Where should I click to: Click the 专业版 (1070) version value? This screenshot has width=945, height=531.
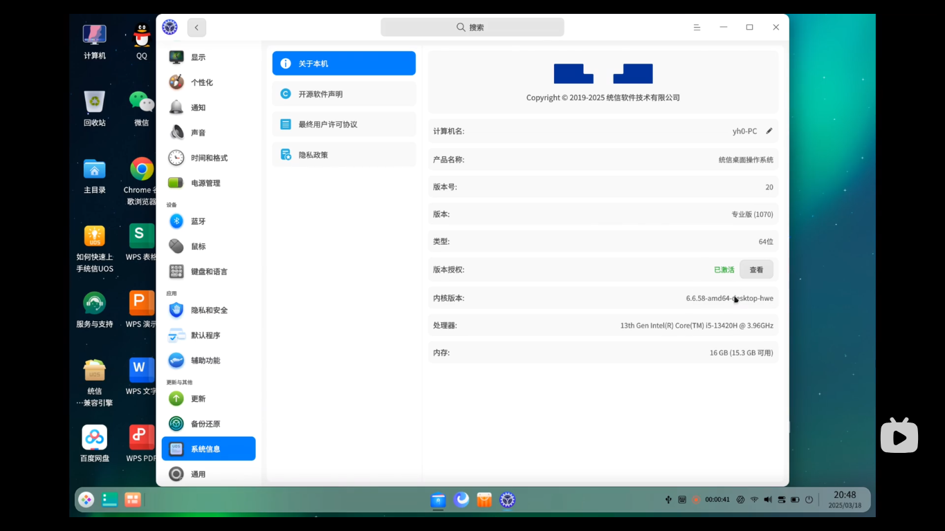click(x=753, y=214)
